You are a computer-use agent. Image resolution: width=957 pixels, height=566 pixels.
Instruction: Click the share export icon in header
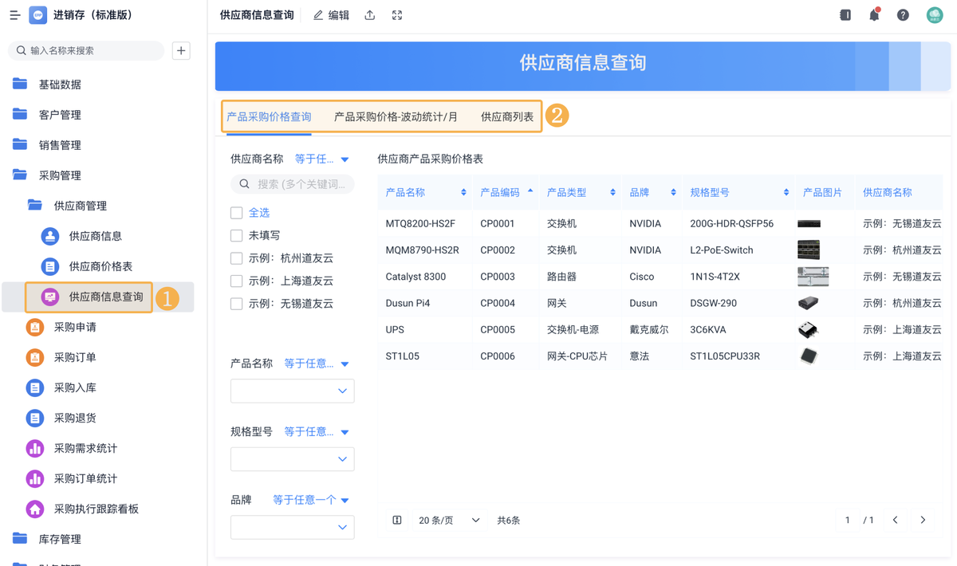coord(370,15)
